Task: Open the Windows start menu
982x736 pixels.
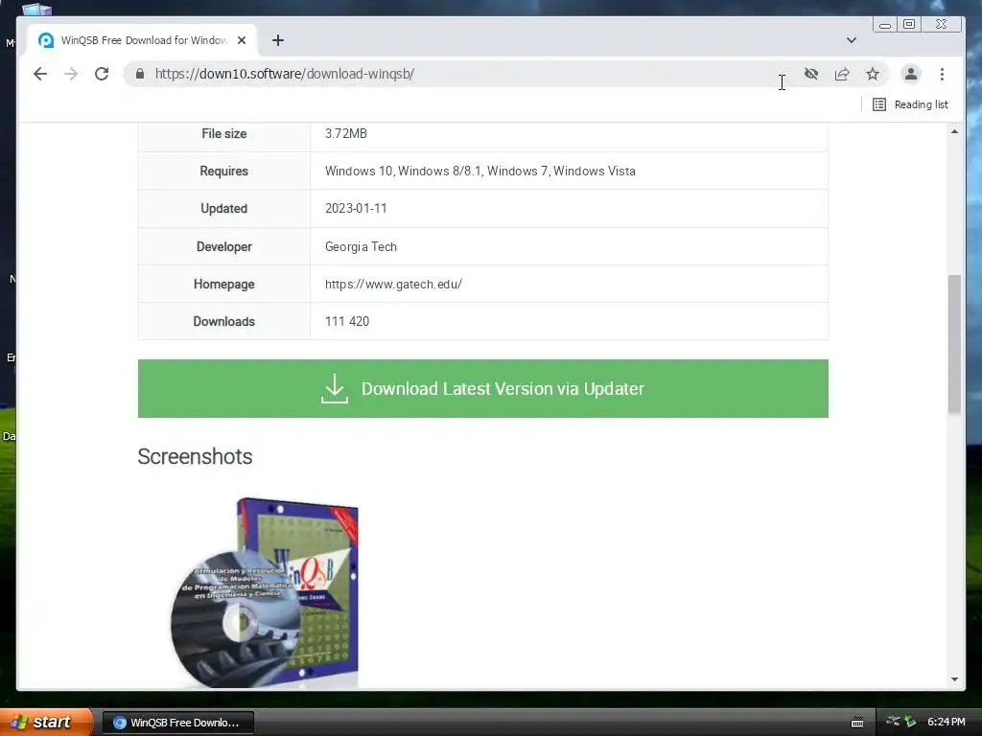Action: (46, 723)
